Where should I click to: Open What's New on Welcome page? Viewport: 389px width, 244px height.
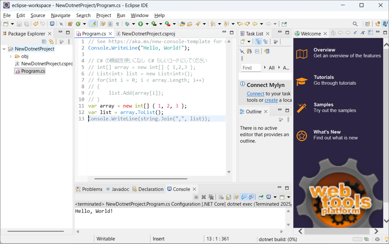click(x=327, y=132)
